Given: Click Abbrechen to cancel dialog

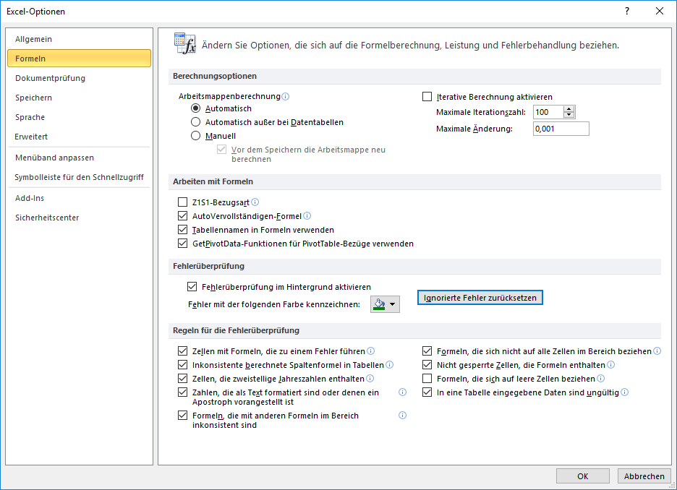Looking at the screenshot, I should point(644,476).
